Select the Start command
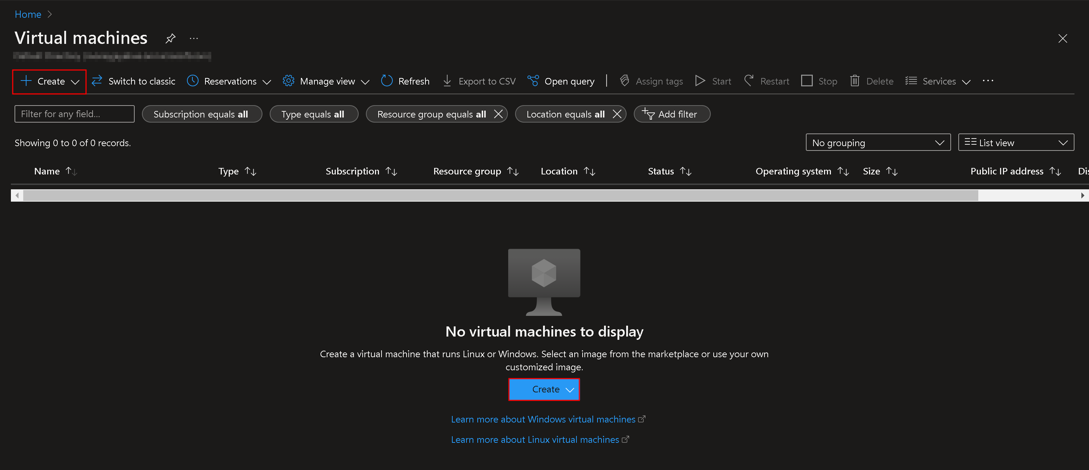The image size is (1089, 470). (713, 81)
